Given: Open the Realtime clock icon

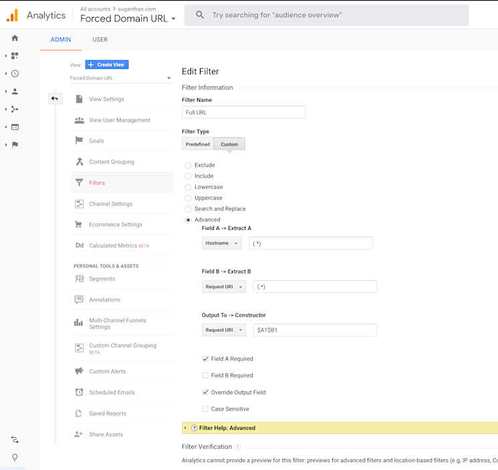Looking at the screenshot, I should pos(15,74).
